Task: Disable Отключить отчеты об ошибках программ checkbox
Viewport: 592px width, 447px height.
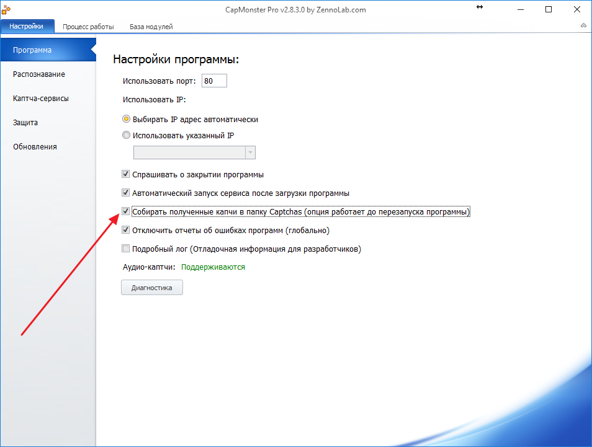Action: [126, 230]
